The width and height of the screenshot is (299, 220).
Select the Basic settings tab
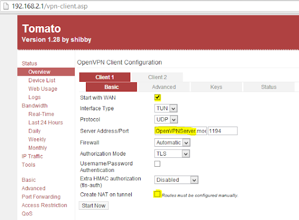tap(111, 87)
